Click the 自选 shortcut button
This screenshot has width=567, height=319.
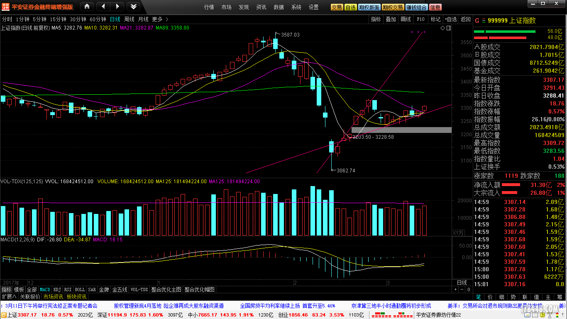click(351, 7)
